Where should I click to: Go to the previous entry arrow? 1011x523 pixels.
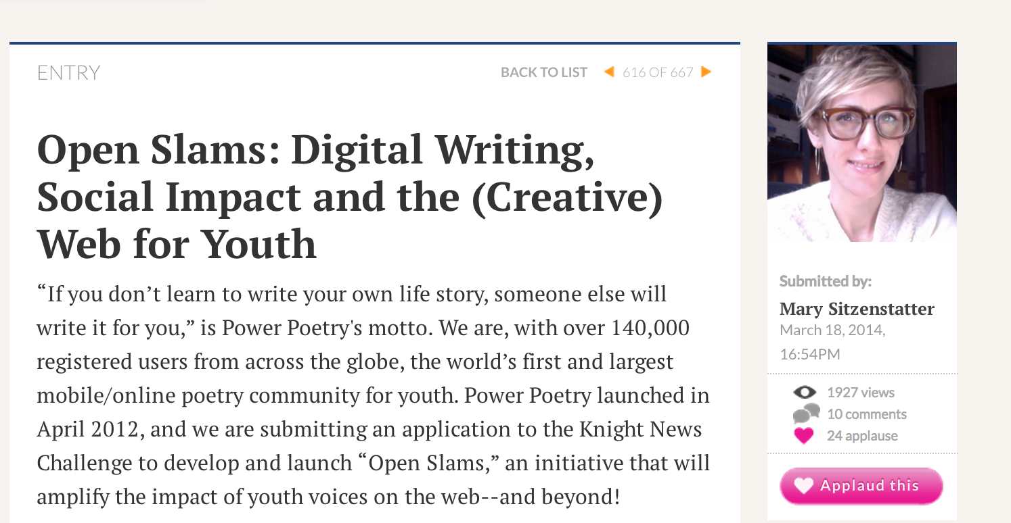(609, 72)
